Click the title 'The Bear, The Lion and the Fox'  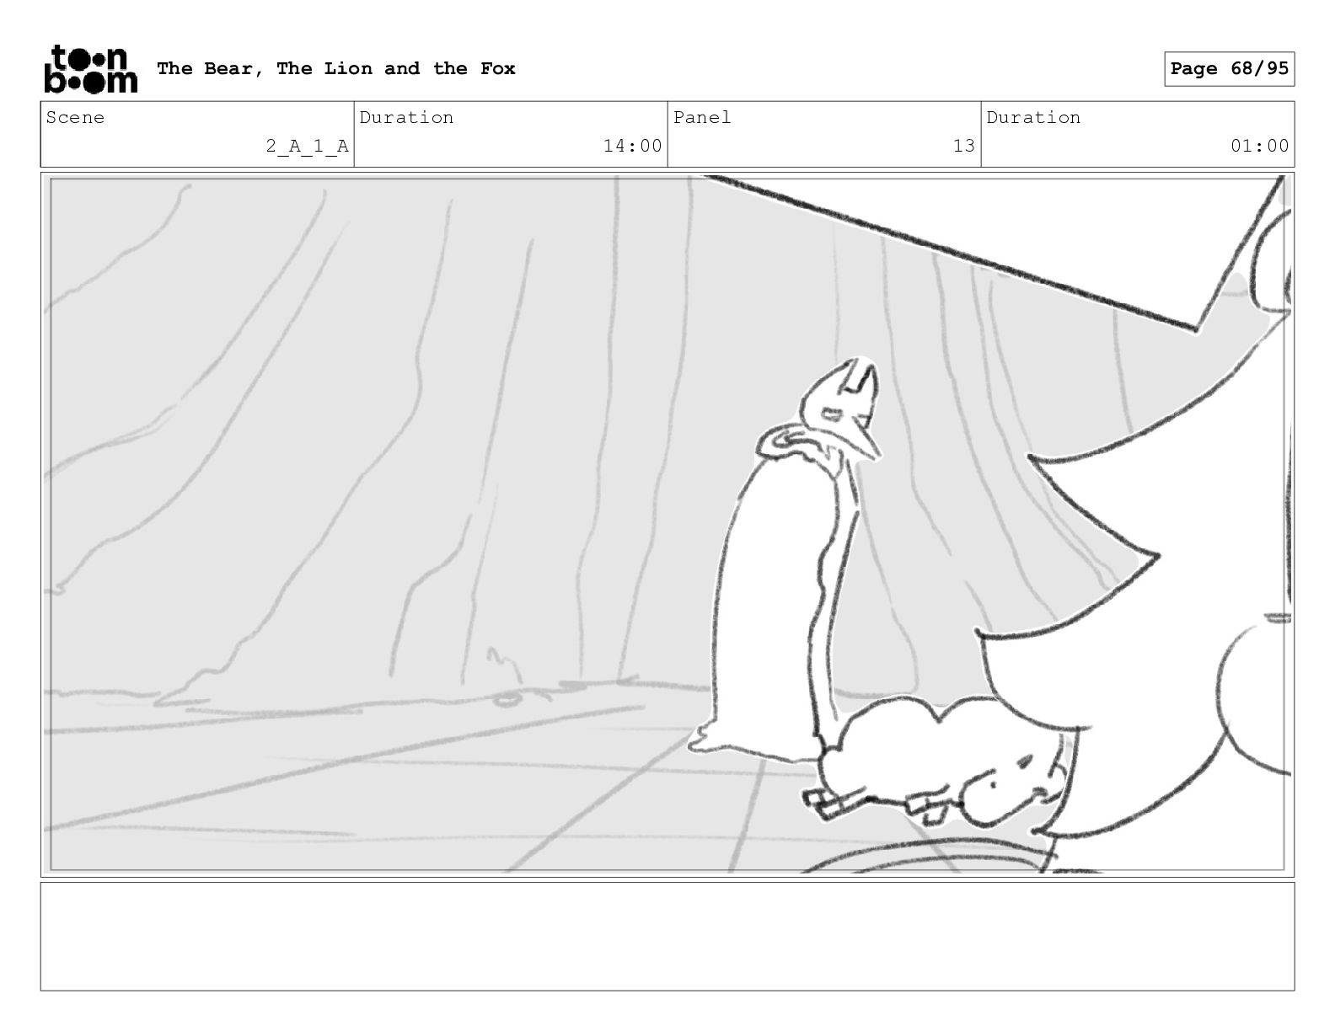[x=336, y=68]
